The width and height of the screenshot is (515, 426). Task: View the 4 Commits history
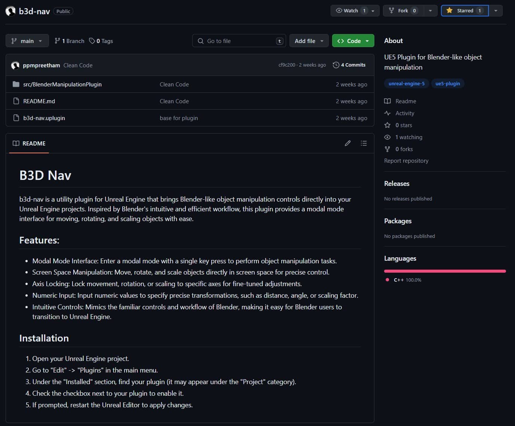[349, 65]
